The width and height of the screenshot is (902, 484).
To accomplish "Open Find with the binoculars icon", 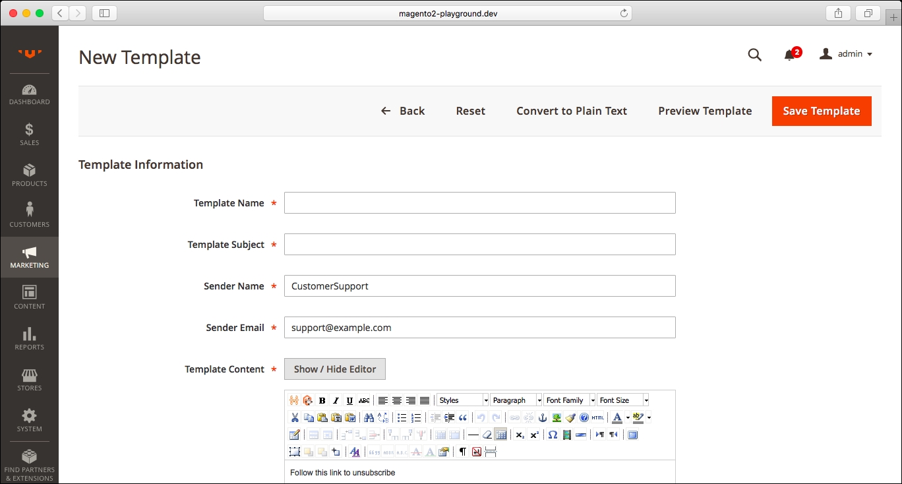I will [369, 417].
